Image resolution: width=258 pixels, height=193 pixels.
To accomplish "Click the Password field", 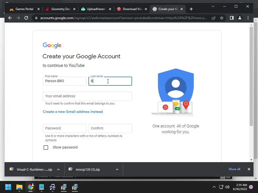I will 64,128.
